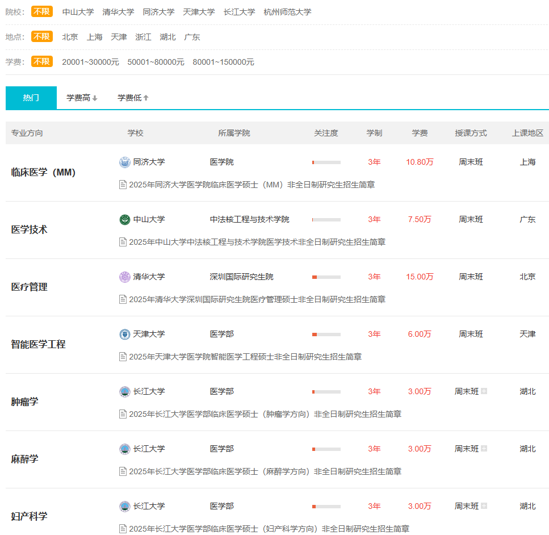The width and height of the screenshot is (549, 535).
Task: Click document icon beside 肿瘤学方向 brochure
Action: [123, 414]
